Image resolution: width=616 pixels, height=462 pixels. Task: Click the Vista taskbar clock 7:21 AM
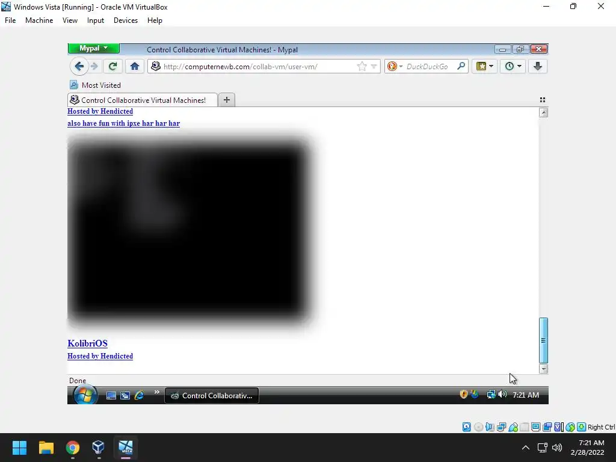(526, 395)
